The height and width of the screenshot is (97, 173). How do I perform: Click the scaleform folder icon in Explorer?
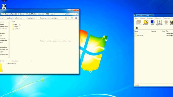tap(13, 29)
